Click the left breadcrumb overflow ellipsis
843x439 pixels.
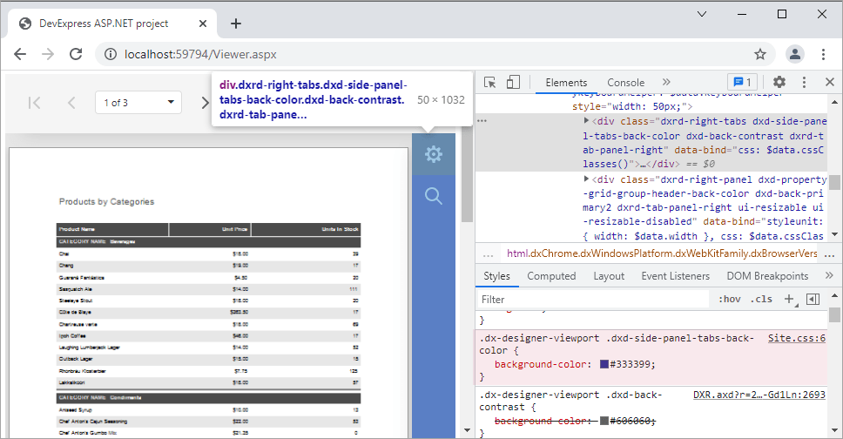click(489, 254)
